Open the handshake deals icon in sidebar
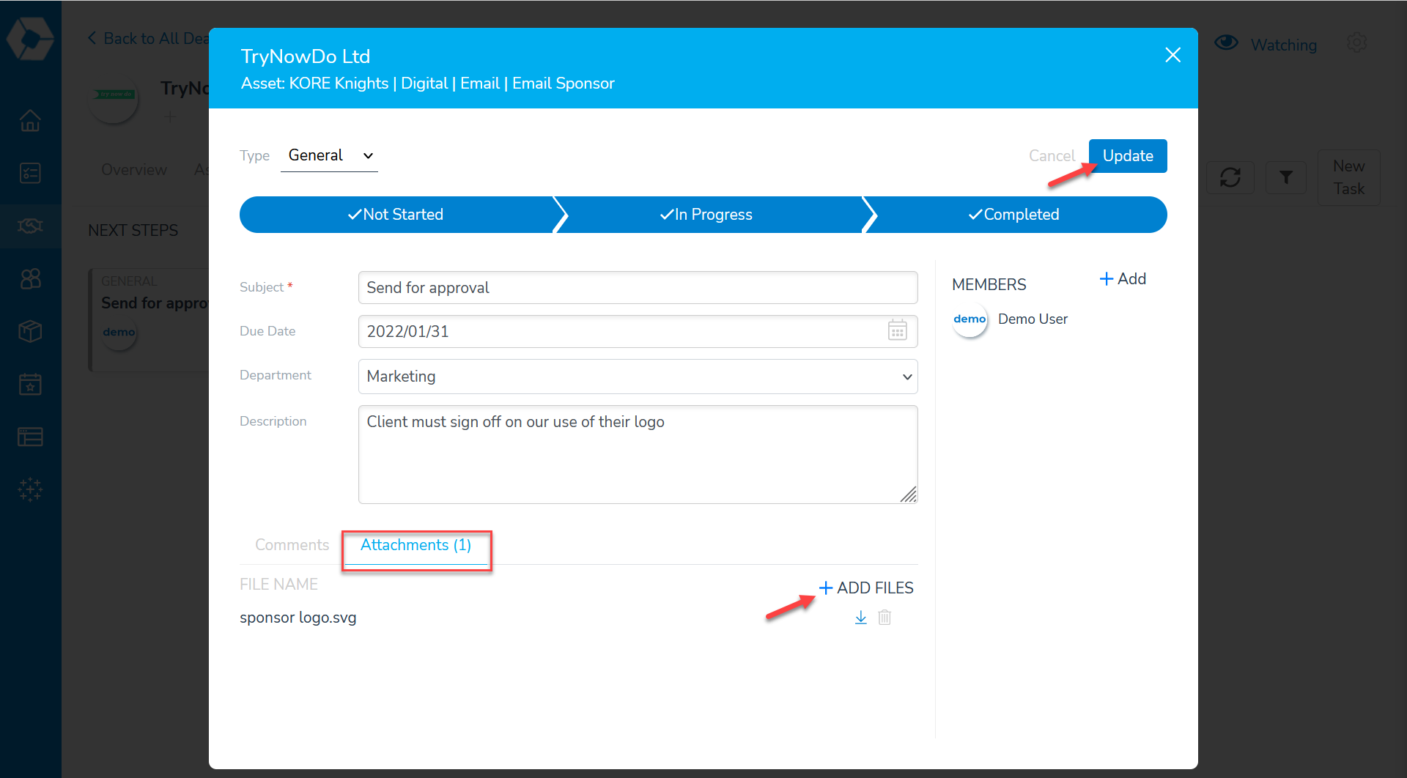The width and height of the screenshot is (1407, 778). coord(30,226)
